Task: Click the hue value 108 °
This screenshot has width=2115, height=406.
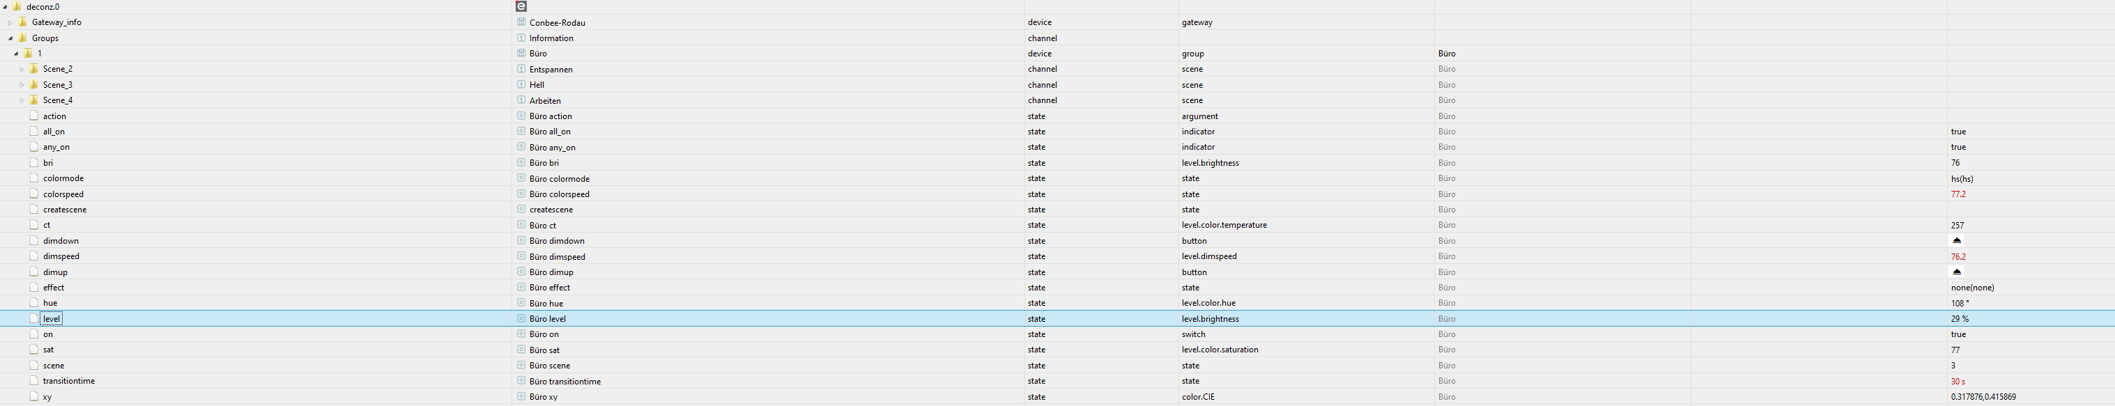Action: 1960,303
